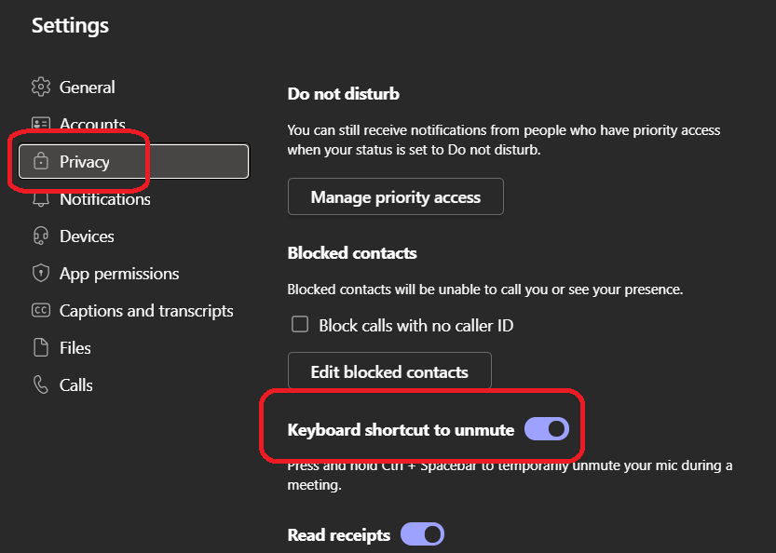776x553 pixels.
Task: Click the shield icon beside App permissions
Action: [x=40, y=274]
